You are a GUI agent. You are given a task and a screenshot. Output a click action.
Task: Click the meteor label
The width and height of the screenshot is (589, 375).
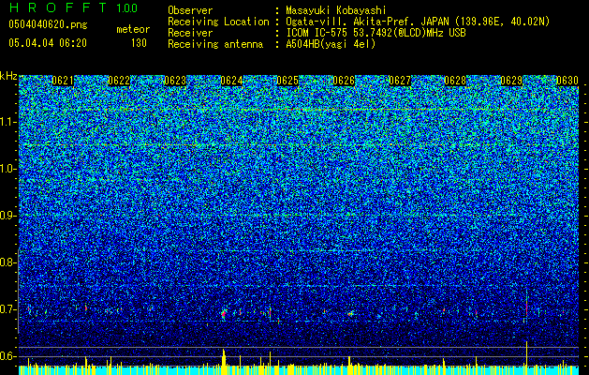point(133,29)
